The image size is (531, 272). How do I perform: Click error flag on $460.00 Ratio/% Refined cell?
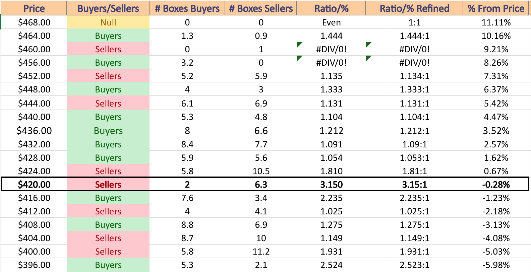point(369,45)
